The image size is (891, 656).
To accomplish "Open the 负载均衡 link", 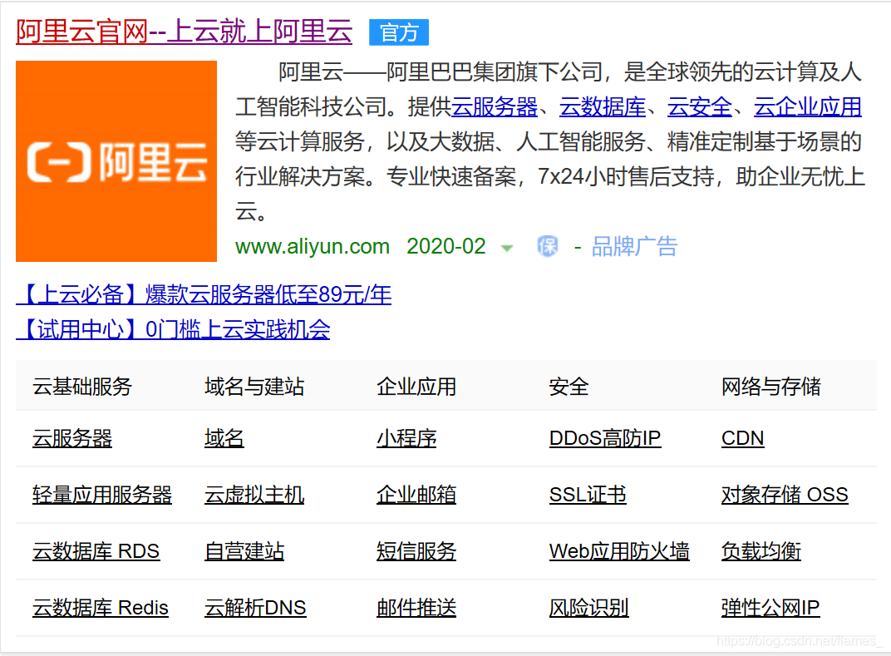I will [x=761, y=551].
